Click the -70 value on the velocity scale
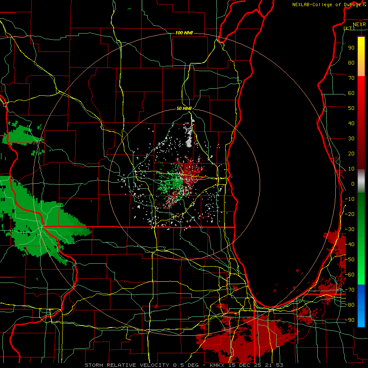This screenshot has width=368, height=368. coord(350,290)
